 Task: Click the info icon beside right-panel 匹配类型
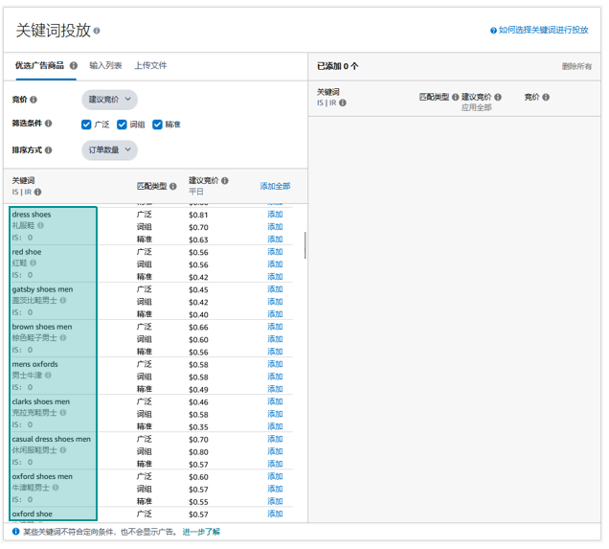[455, 97]
